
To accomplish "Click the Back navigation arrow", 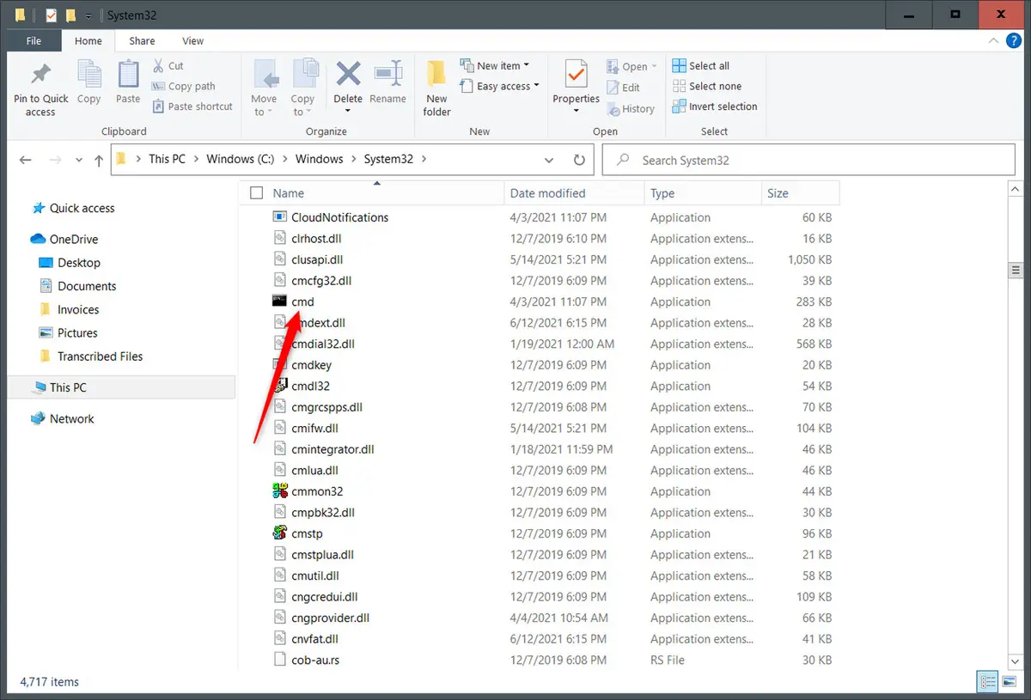I will click(26, 160).
